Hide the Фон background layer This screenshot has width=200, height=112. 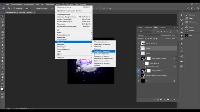(138, 81)
